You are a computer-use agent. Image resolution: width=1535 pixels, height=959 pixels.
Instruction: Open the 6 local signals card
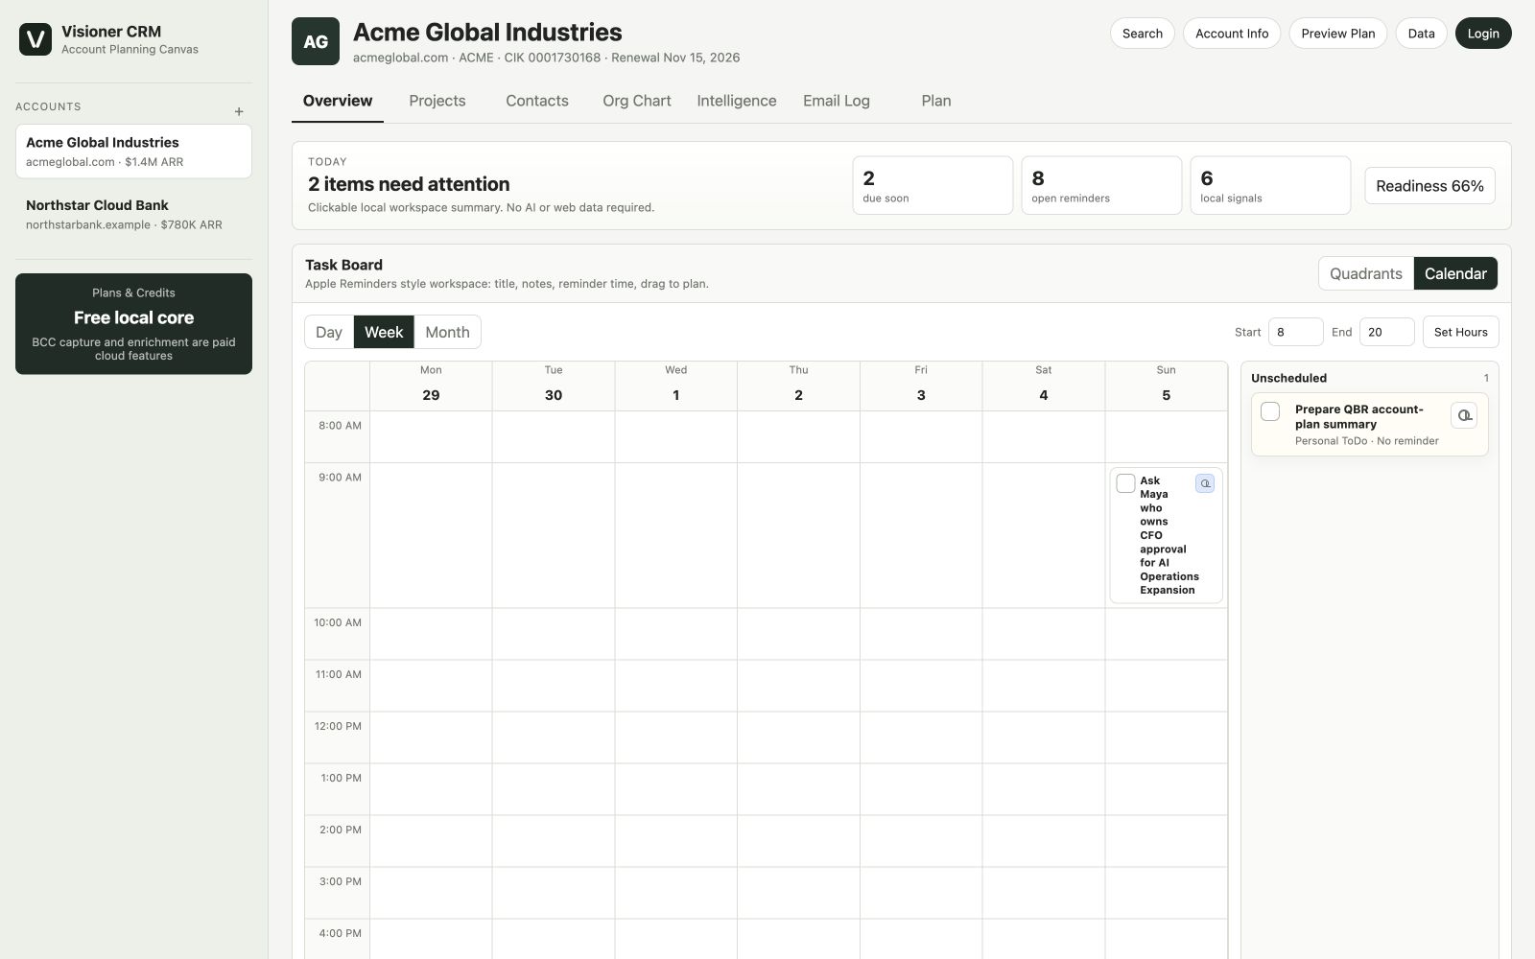pyautogui.click(x=1270, y=186)
